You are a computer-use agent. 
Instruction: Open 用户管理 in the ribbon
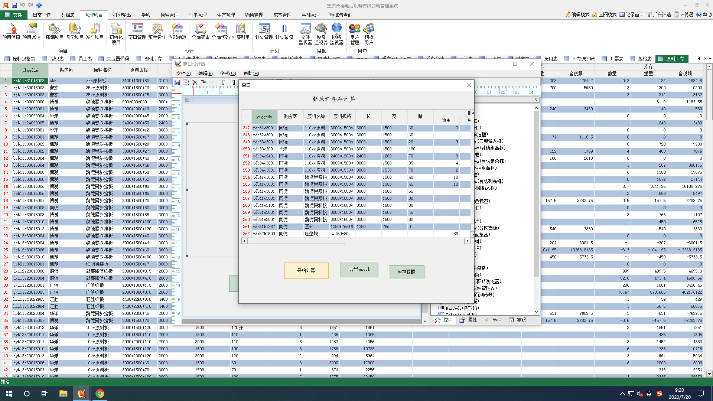355,34
